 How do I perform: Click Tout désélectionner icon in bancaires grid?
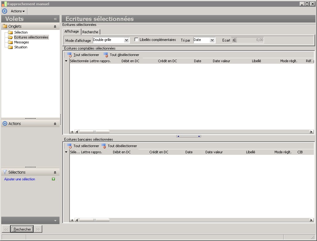click(104, 146)
